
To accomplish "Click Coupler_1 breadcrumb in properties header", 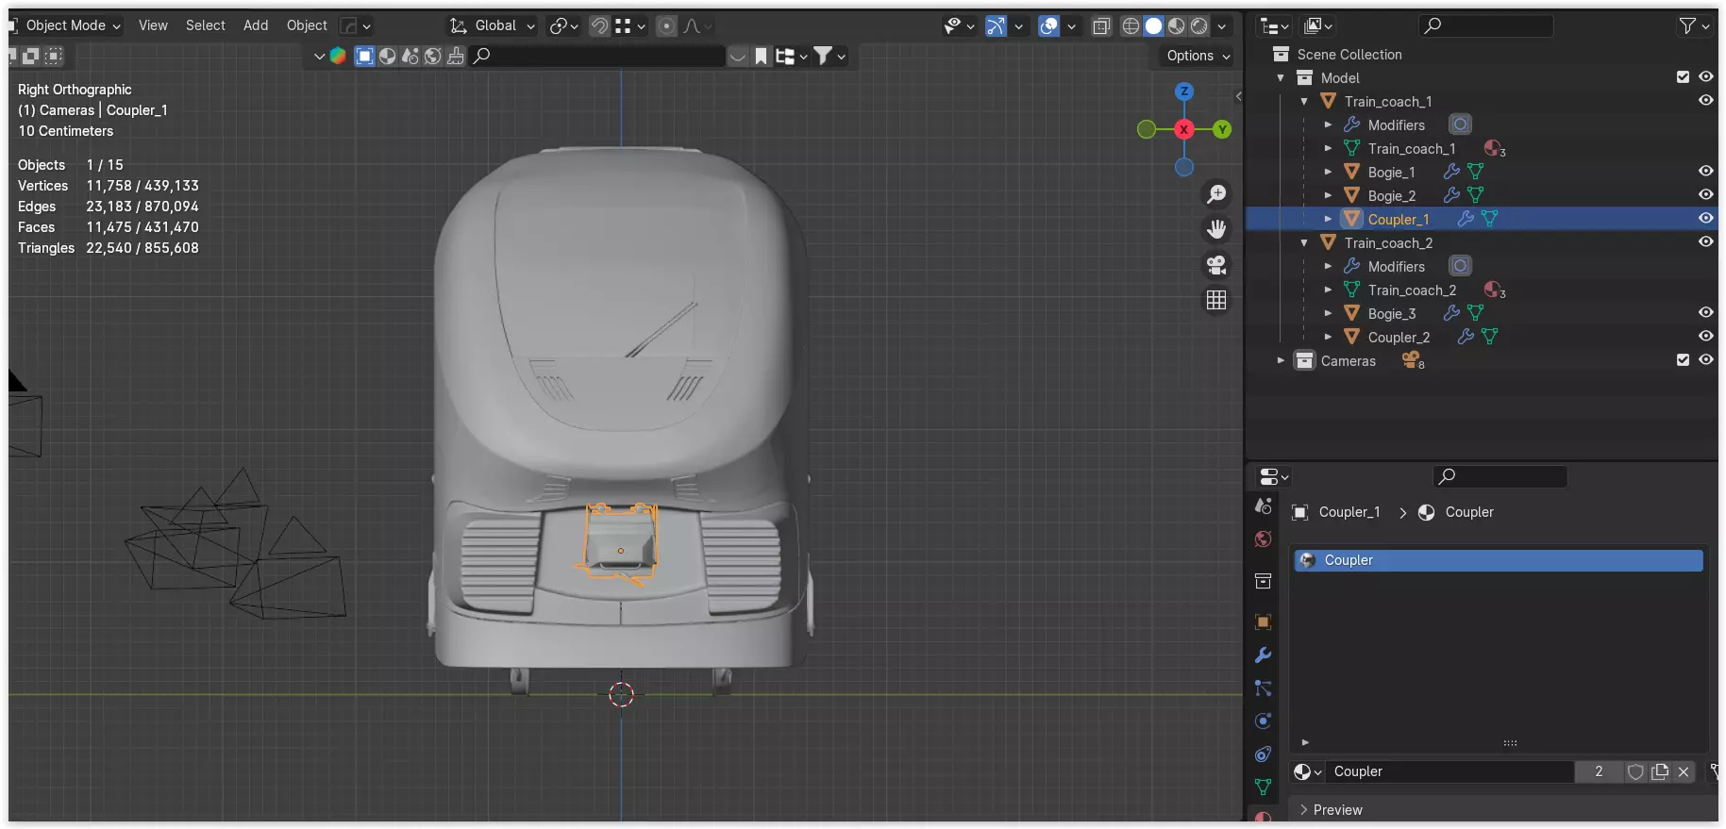I will [1349, 512].
